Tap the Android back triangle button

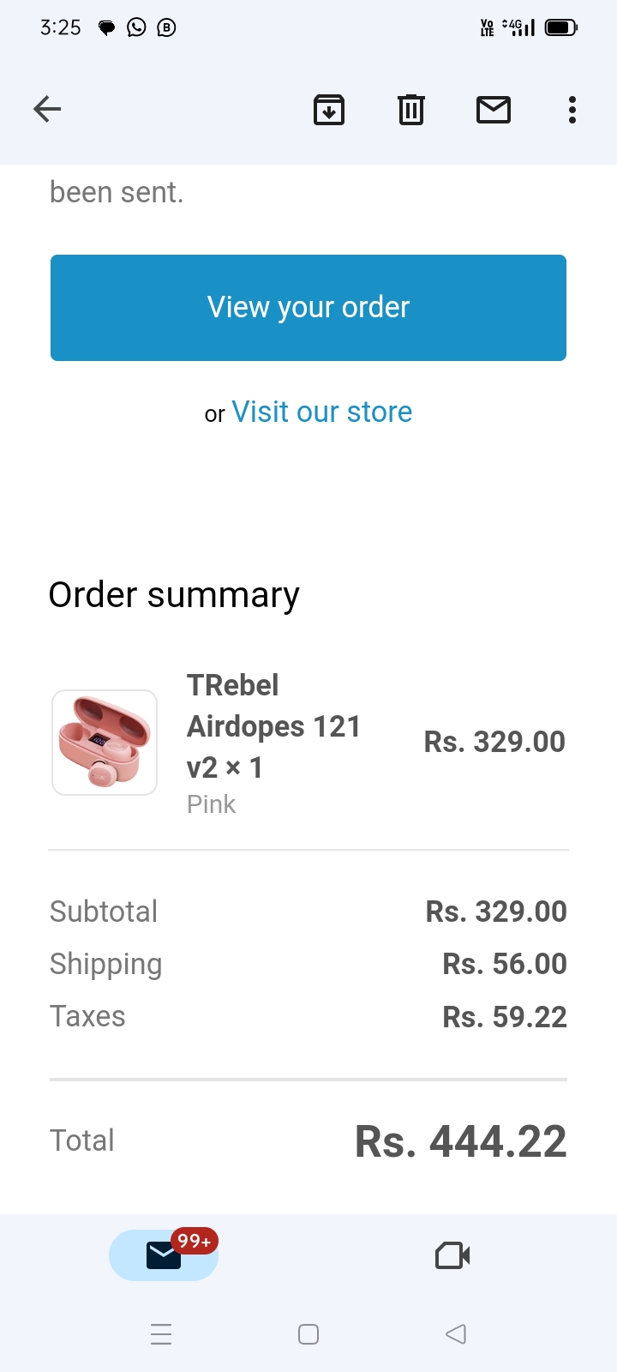pos(456,1334)
